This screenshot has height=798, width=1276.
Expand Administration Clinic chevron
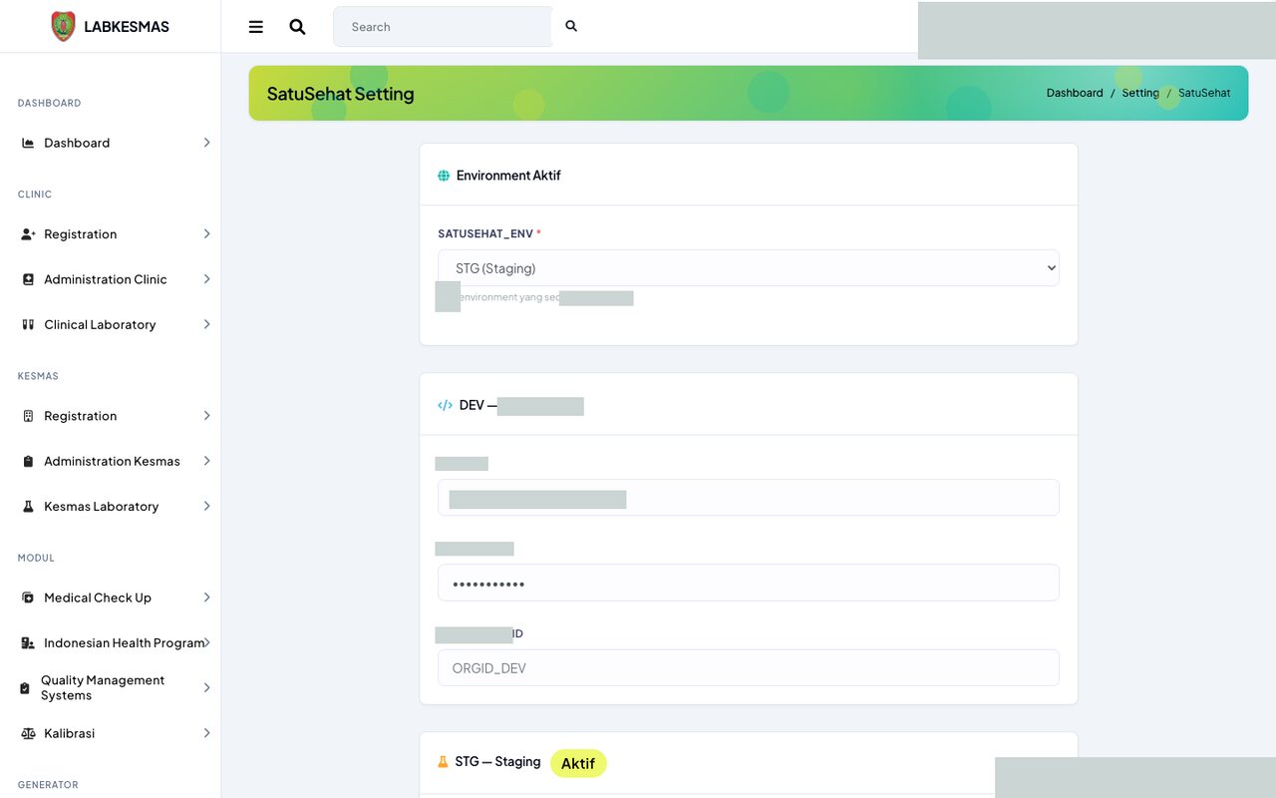tap(206, 279)
